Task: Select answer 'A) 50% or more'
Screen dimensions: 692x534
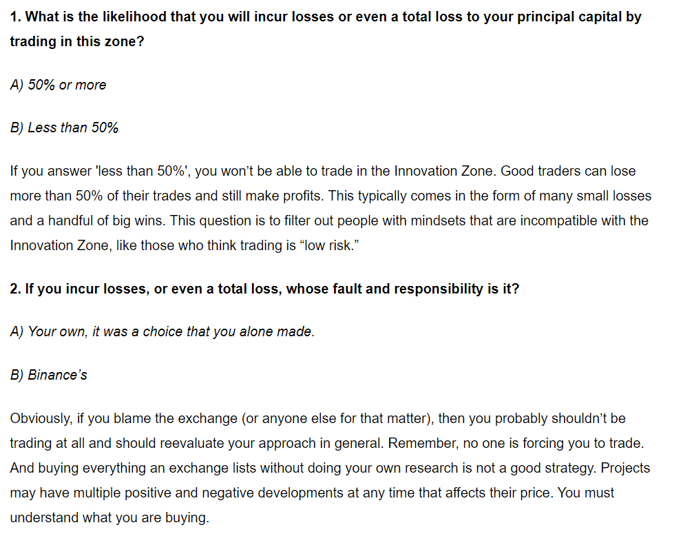Action: [59, 85]
